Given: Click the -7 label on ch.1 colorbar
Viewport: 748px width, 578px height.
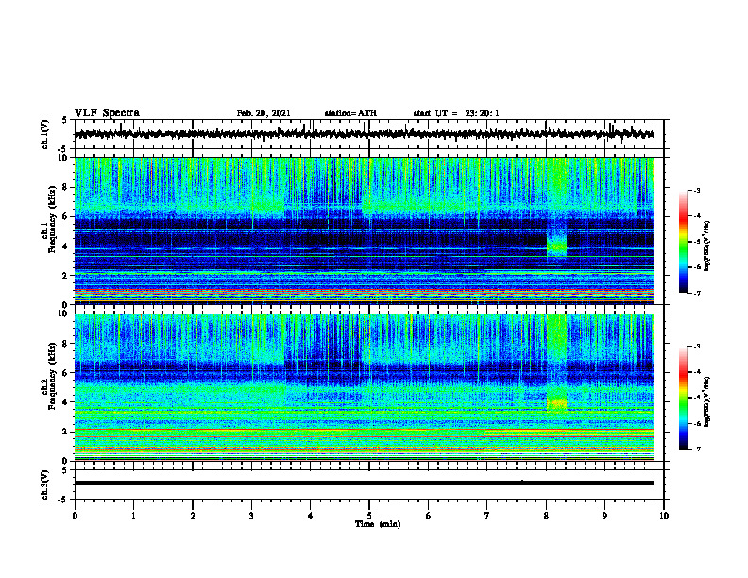Looking at the screenshot, I should point(696,293).
